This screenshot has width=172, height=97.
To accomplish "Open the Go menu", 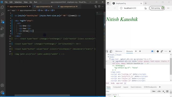I will [31, 2].
